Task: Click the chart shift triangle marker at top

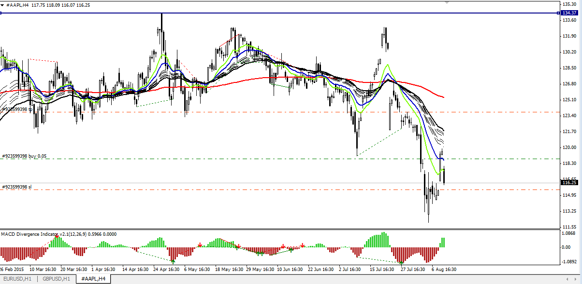Action: click(x=447, y=2)
